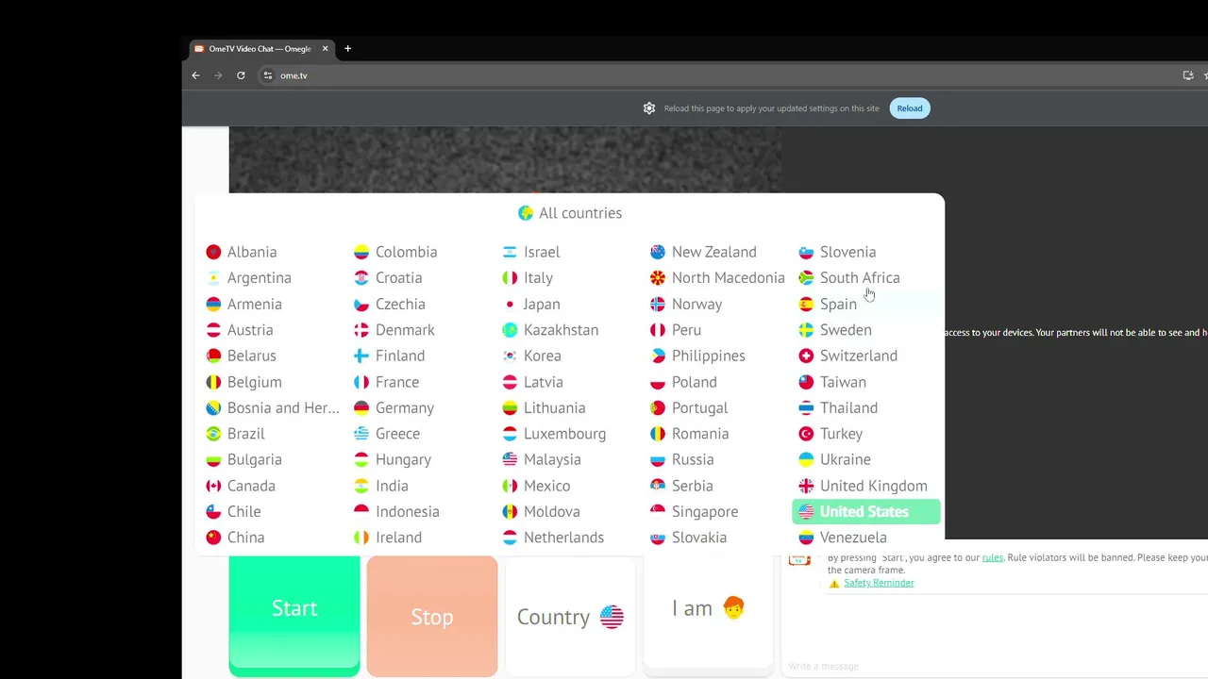This screenshot has height=679, width=1208.
Task: Click the Colombia flag icon
Action: 361,252
